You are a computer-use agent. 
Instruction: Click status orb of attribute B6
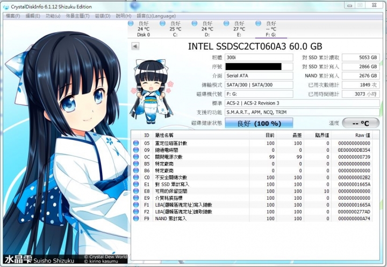[x=136, y=171]
